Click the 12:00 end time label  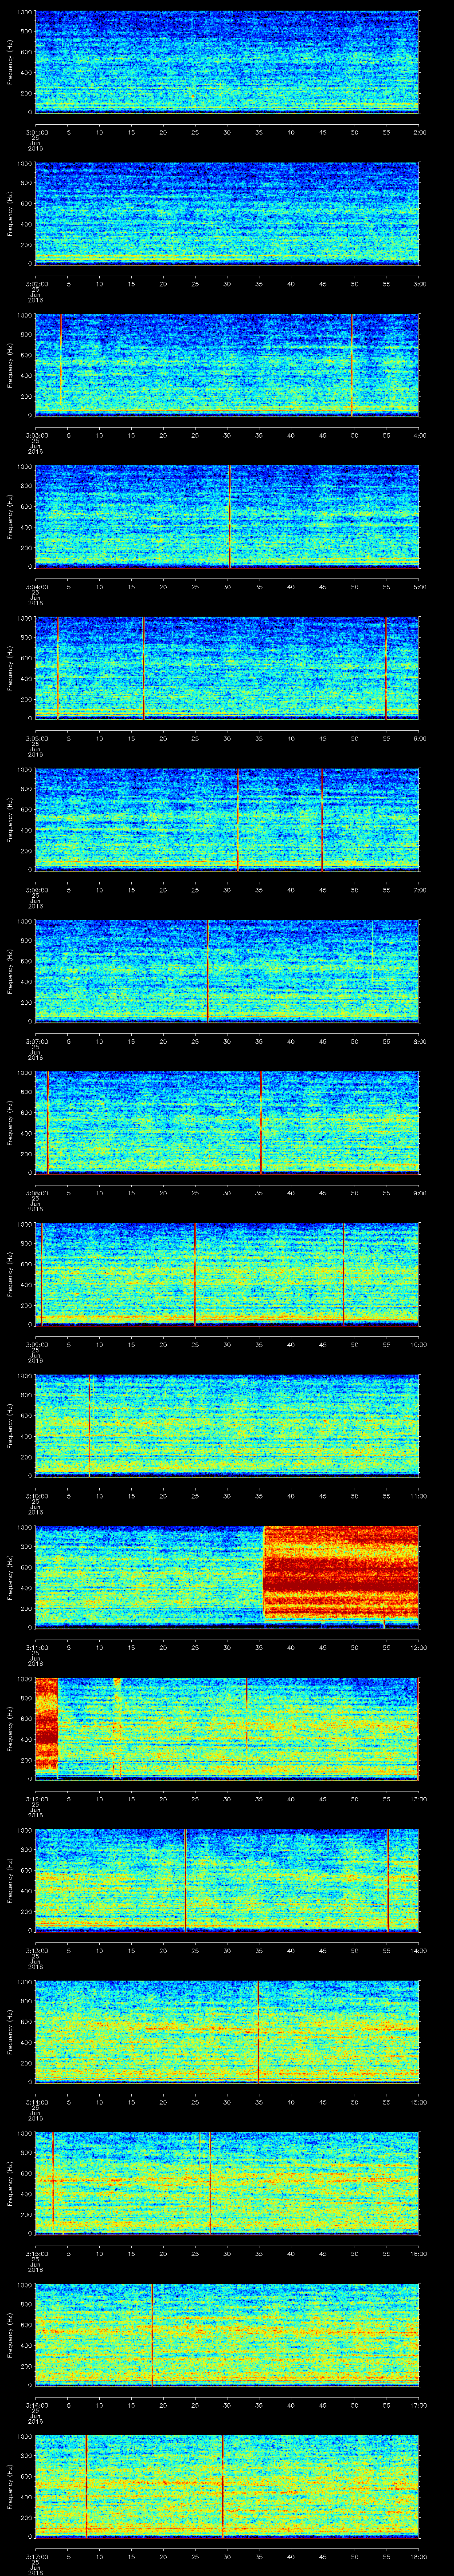click(x=419, y=1648)
